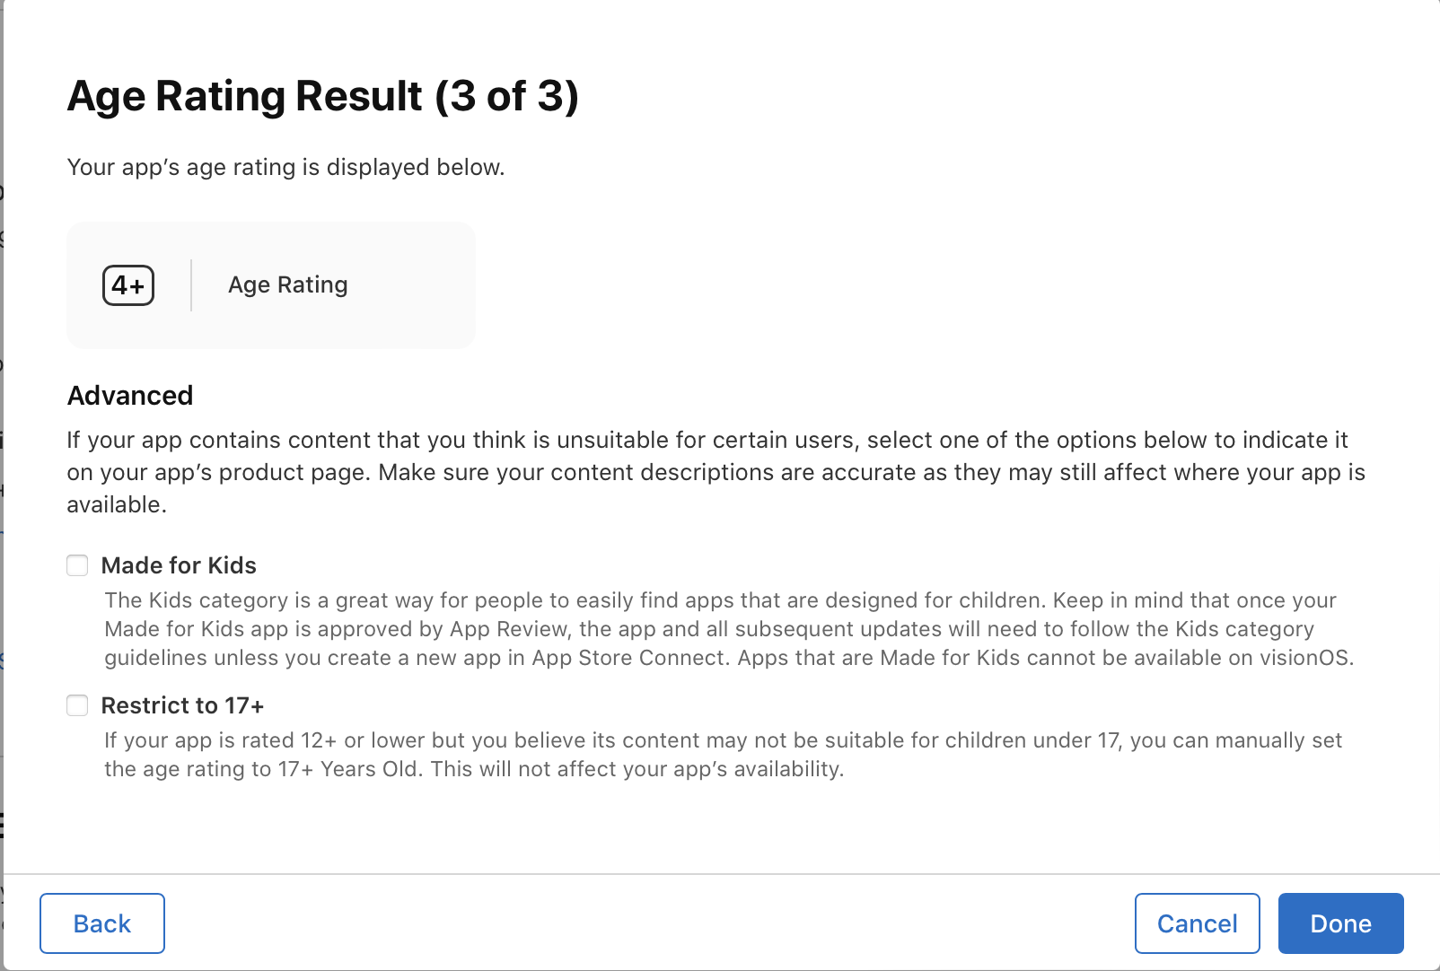Screen dimensions: 1440x971
Task: Confirm the age rating with Done
Action: [x=1340, y=923]
